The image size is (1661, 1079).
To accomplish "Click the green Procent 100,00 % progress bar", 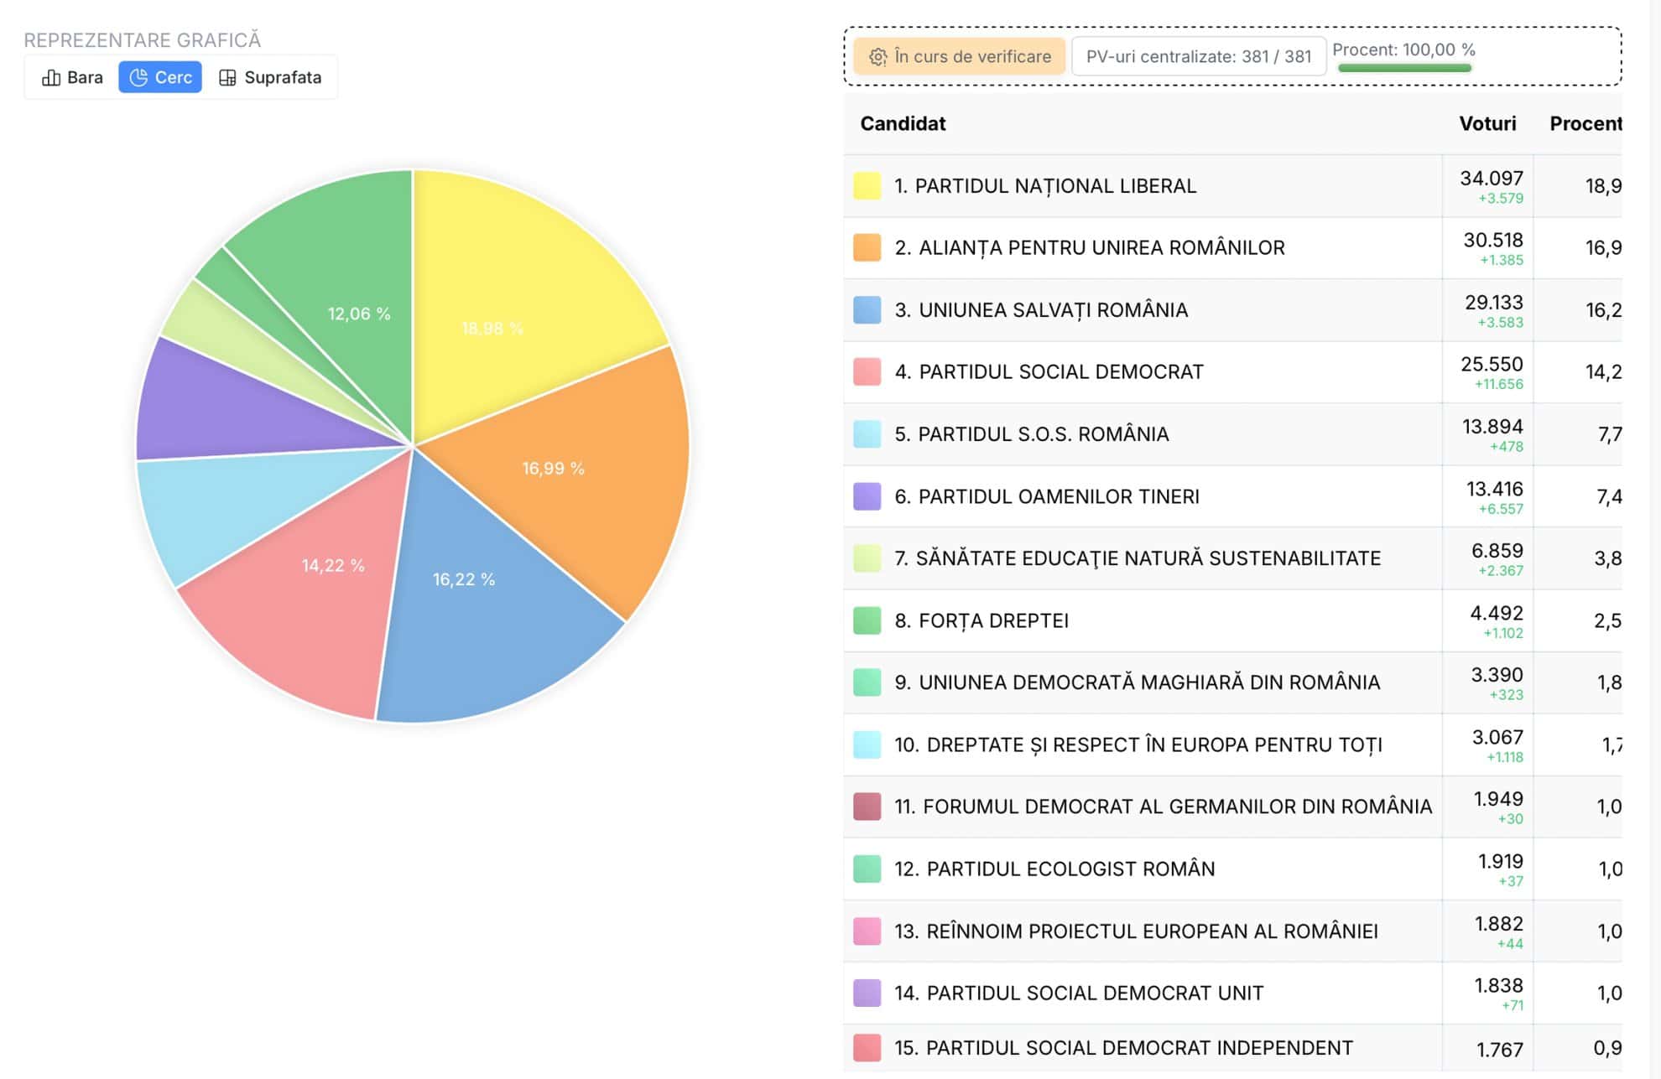I will coord(1404,68).
